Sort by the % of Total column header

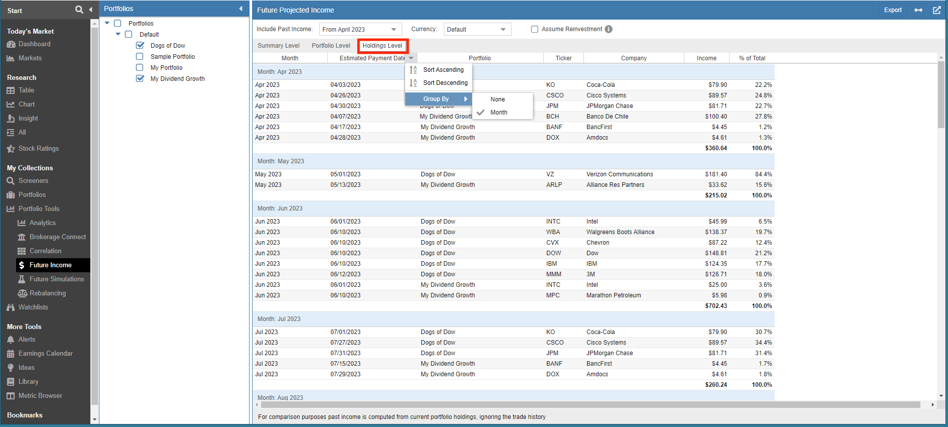752,58
